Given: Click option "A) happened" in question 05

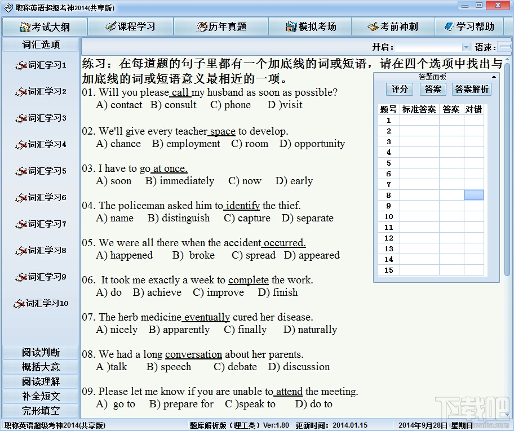Looking at the screenshot, I should coord(124,255).
